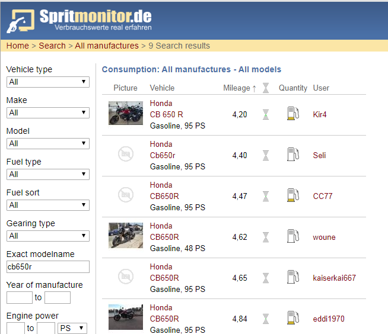Viewport: 388px width, 334px height.
Task: Open user profile CC77
Action: click(x=323, y=196)
